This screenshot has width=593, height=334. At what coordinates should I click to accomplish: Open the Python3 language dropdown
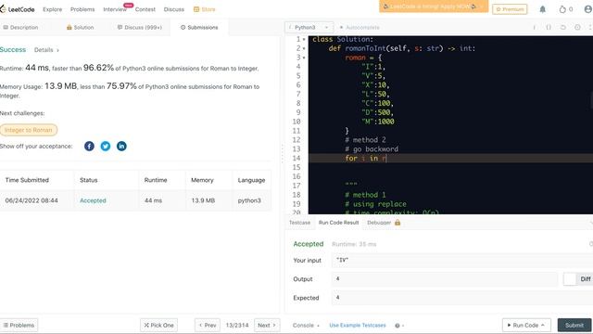click(309, 27)
